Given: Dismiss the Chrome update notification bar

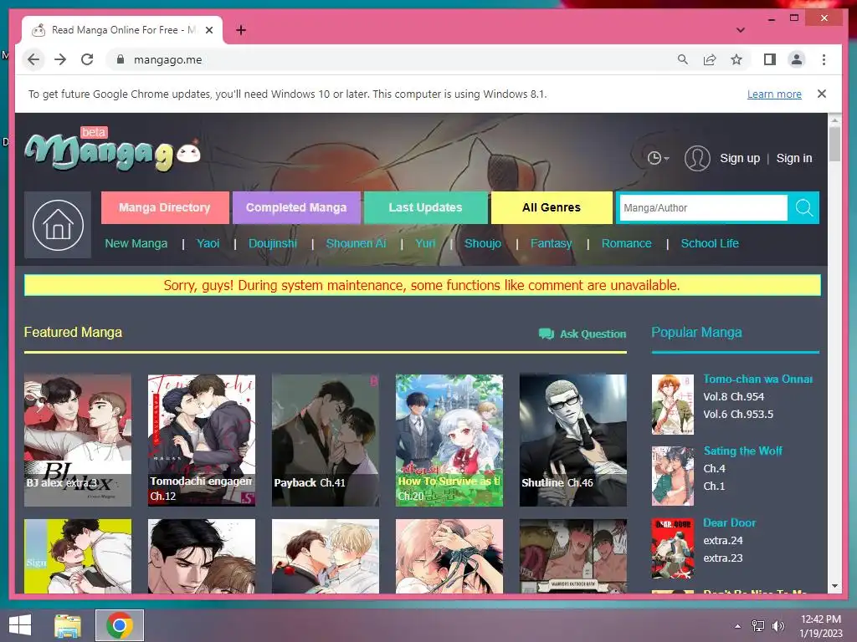Looking at the screenshot, I should click(822, 94).
